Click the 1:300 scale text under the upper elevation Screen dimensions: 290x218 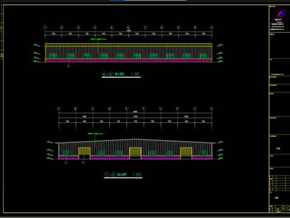[x=135, y=74]
